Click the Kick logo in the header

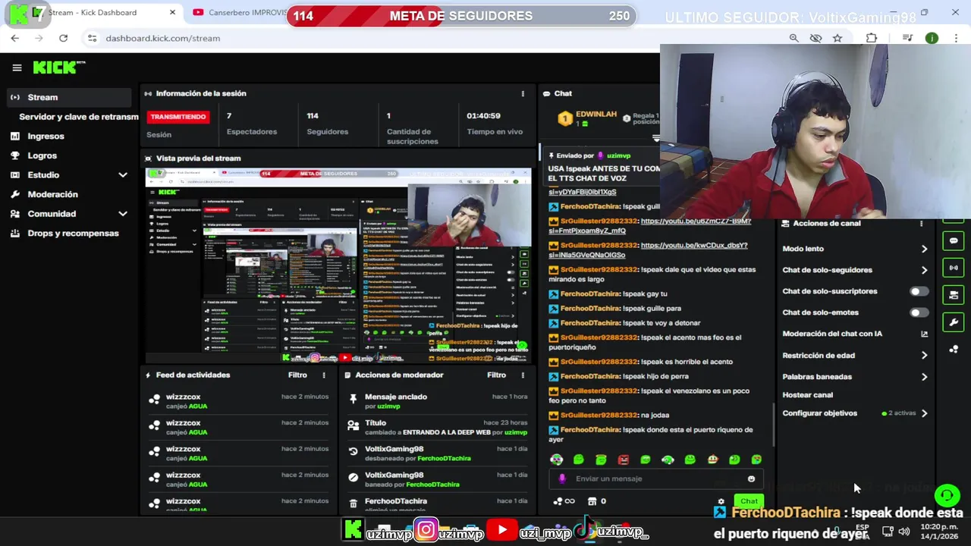[58, 67]
